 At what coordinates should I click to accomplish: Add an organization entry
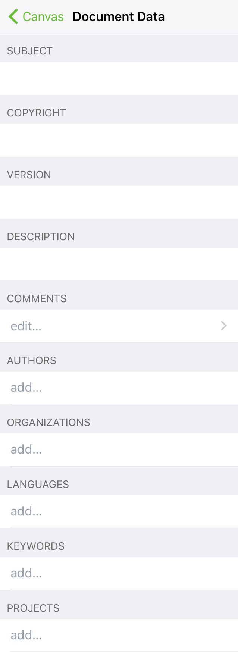pyautogui.click(x=26, y=449)
